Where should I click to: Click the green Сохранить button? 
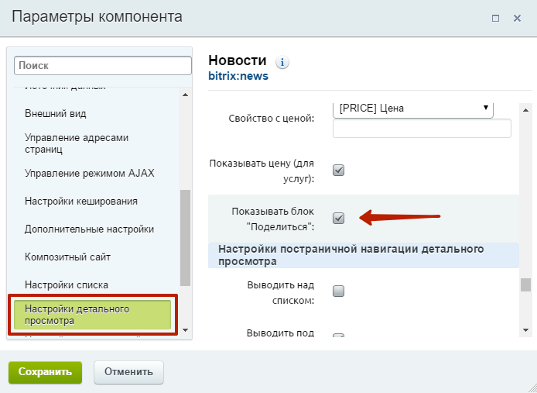coord(45,371)
